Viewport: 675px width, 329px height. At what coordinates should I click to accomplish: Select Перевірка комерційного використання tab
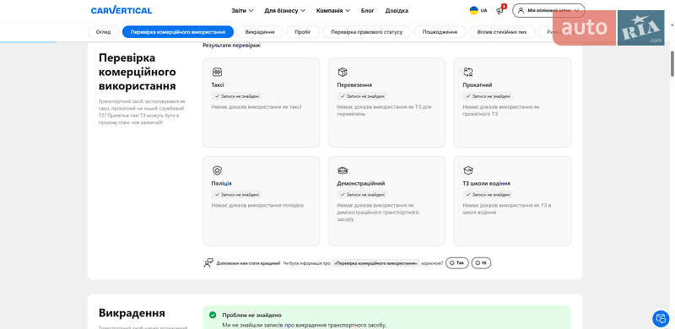click(178, 32)
